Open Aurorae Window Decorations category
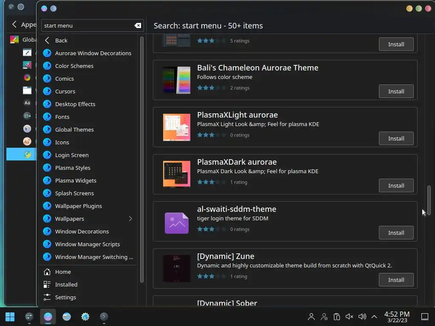Image resolution: width=435 pixels, height=326 pixels. pos(89,53)
